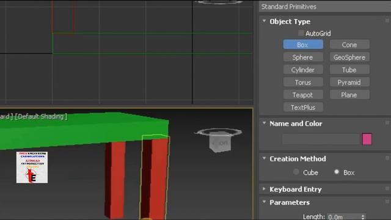Enable the AutoGrid checkbox
This screenshot has height=220, width=391.
(x=301, y=33)
